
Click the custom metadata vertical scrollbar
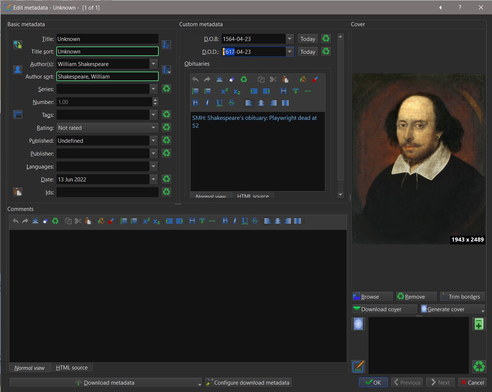coord(341,111)
